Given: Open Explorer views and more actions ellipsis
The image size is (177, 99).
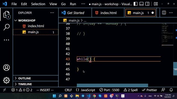Looking at the screenshot, I should (x=52, y=13).
